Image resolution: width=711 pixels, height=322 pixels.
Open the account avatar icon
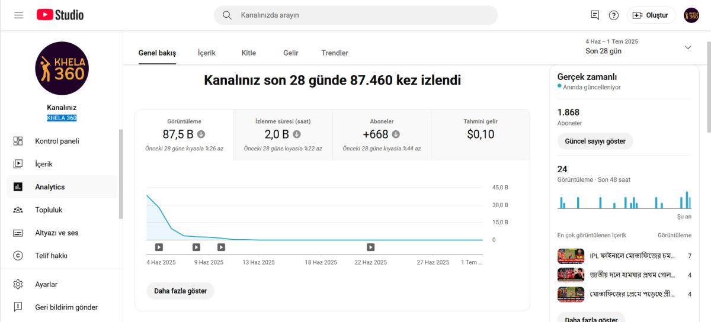[x=691, y=15]
